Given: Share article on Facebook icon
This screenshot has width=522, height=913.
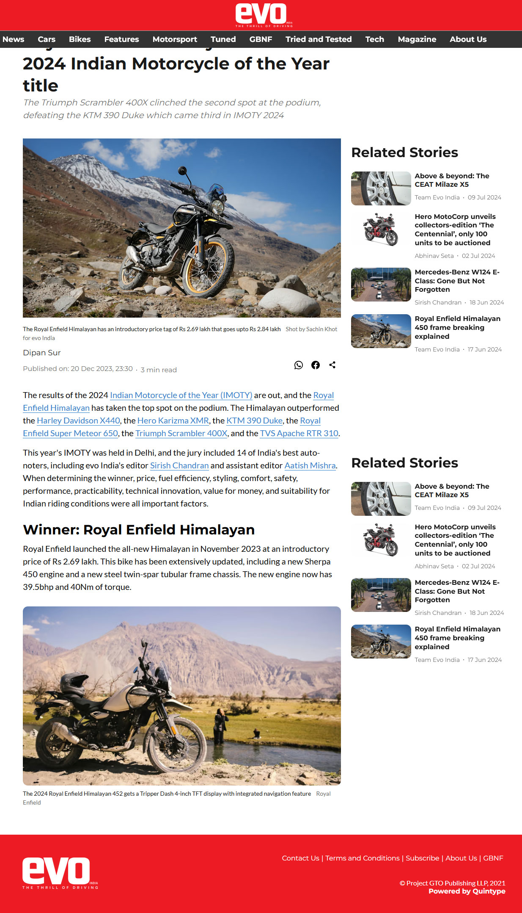Looking at the screenshot, I should click(316, 365).
